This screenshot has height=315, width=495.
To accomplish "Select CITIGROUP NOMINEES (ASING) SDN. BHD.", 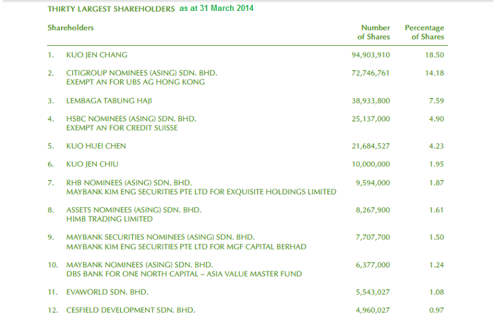I will point(142,73).
